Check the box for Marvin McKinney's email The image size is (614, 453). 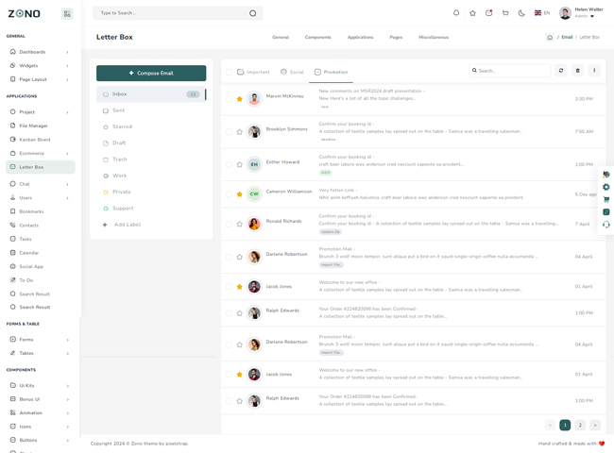229,99
